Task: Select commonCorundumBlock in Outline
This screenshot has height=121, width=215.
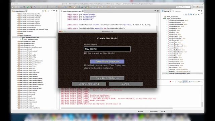Action: pyautogui.click(x=176, y=21)
